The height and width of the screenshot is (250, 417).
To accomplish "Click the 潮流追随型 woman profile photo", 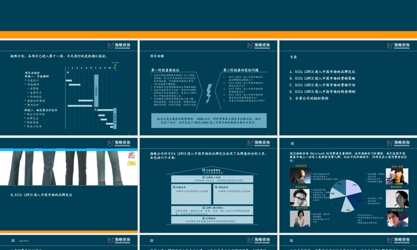I will tap(397, 199).
